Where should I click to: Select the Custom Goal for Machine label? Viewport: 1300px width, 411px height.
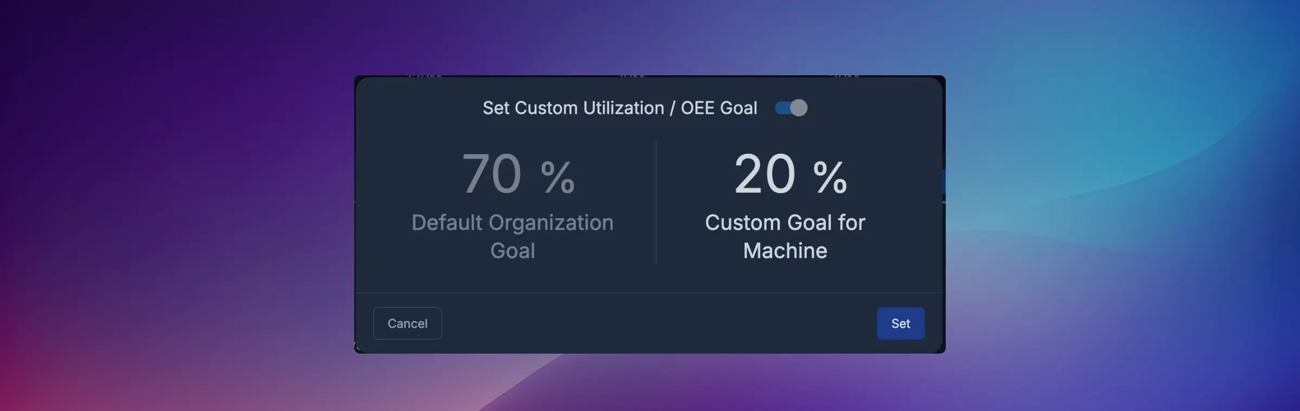(x=785, y=236)
